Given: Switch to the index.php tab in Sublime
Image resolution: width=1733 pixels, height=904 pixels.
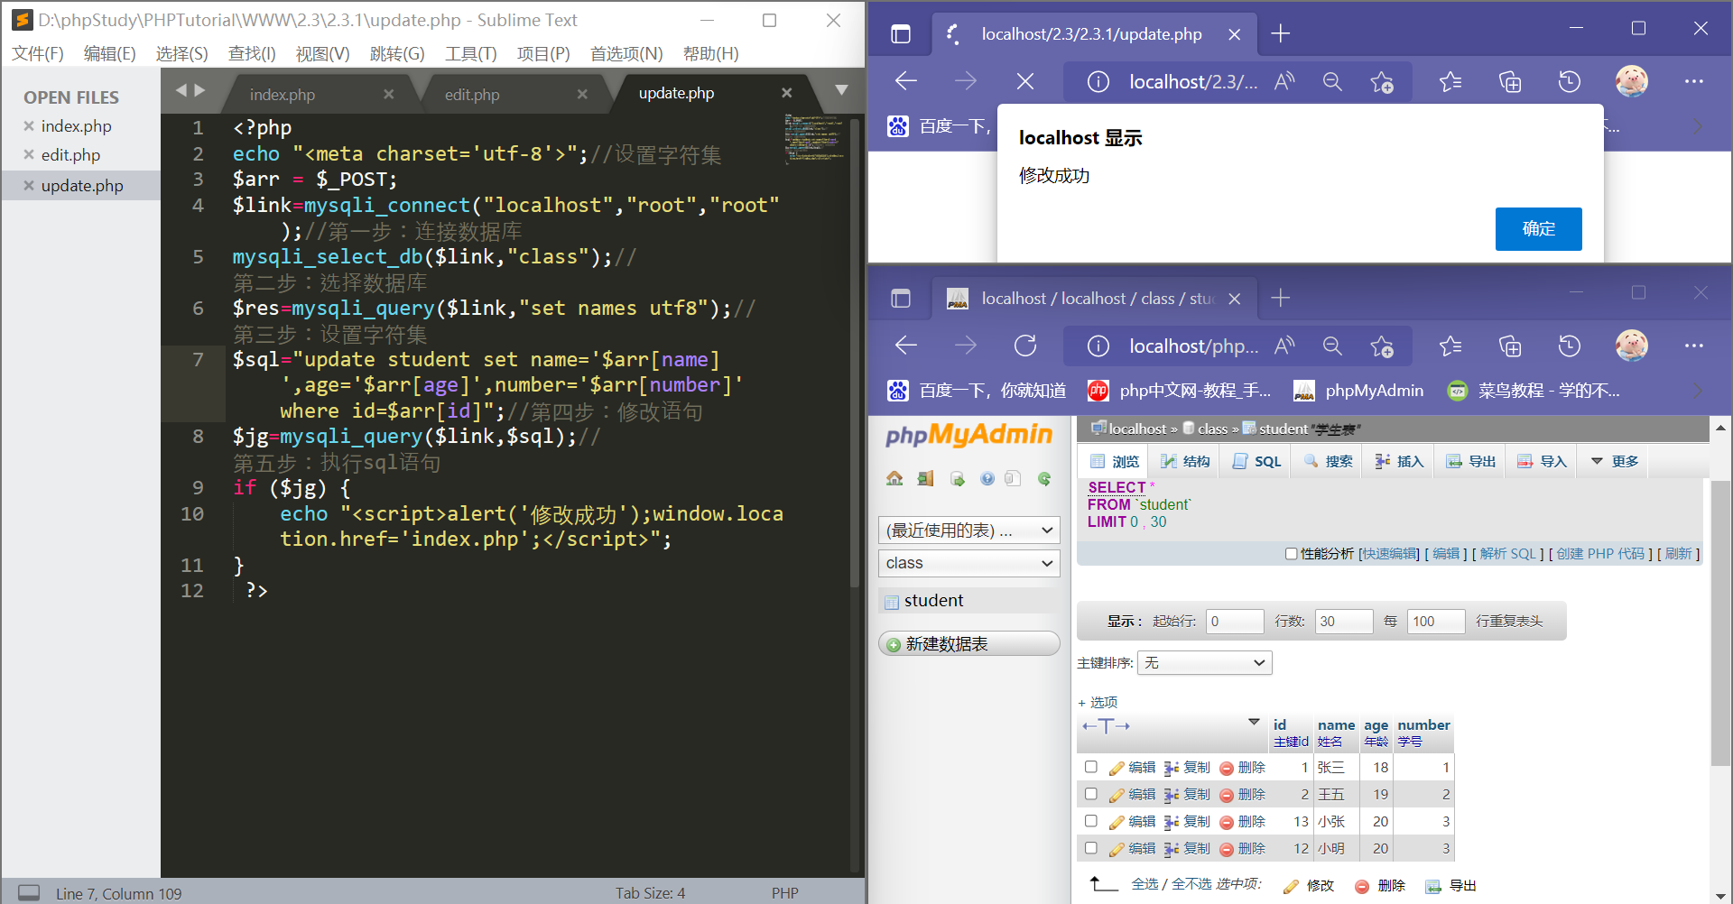Looking at the screenshot, I should click(x=283, y=95).
